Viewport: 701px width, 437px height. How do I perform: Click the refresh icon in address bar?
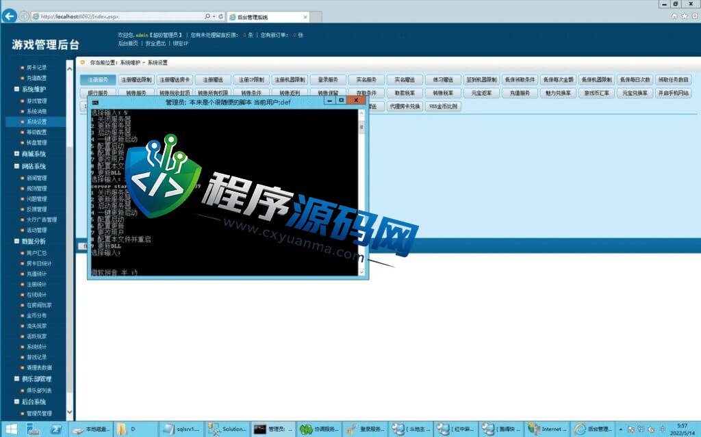click(220, 16)
